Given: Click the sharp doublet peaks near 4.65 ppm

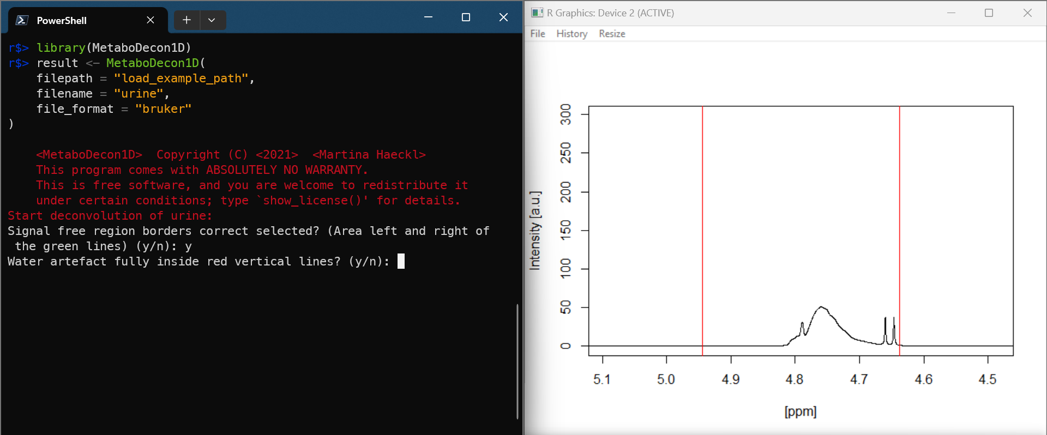Looking at the screenshot, I should click(889, 330).
